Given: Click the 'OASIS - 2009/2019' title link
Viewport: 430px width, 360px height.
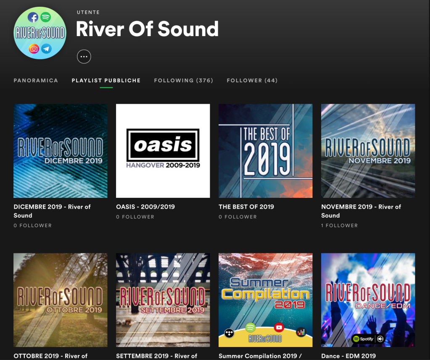Looking at the screenshot, I should point(145,207).
